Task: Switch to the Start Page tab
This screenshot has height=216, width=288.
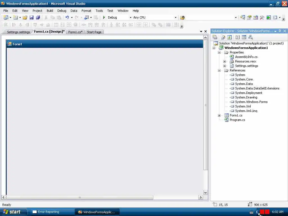Action: point(94,32)
